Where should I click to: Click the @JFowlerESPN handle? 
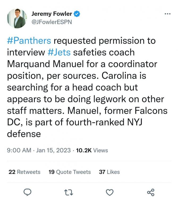click(x=52, y=22)
